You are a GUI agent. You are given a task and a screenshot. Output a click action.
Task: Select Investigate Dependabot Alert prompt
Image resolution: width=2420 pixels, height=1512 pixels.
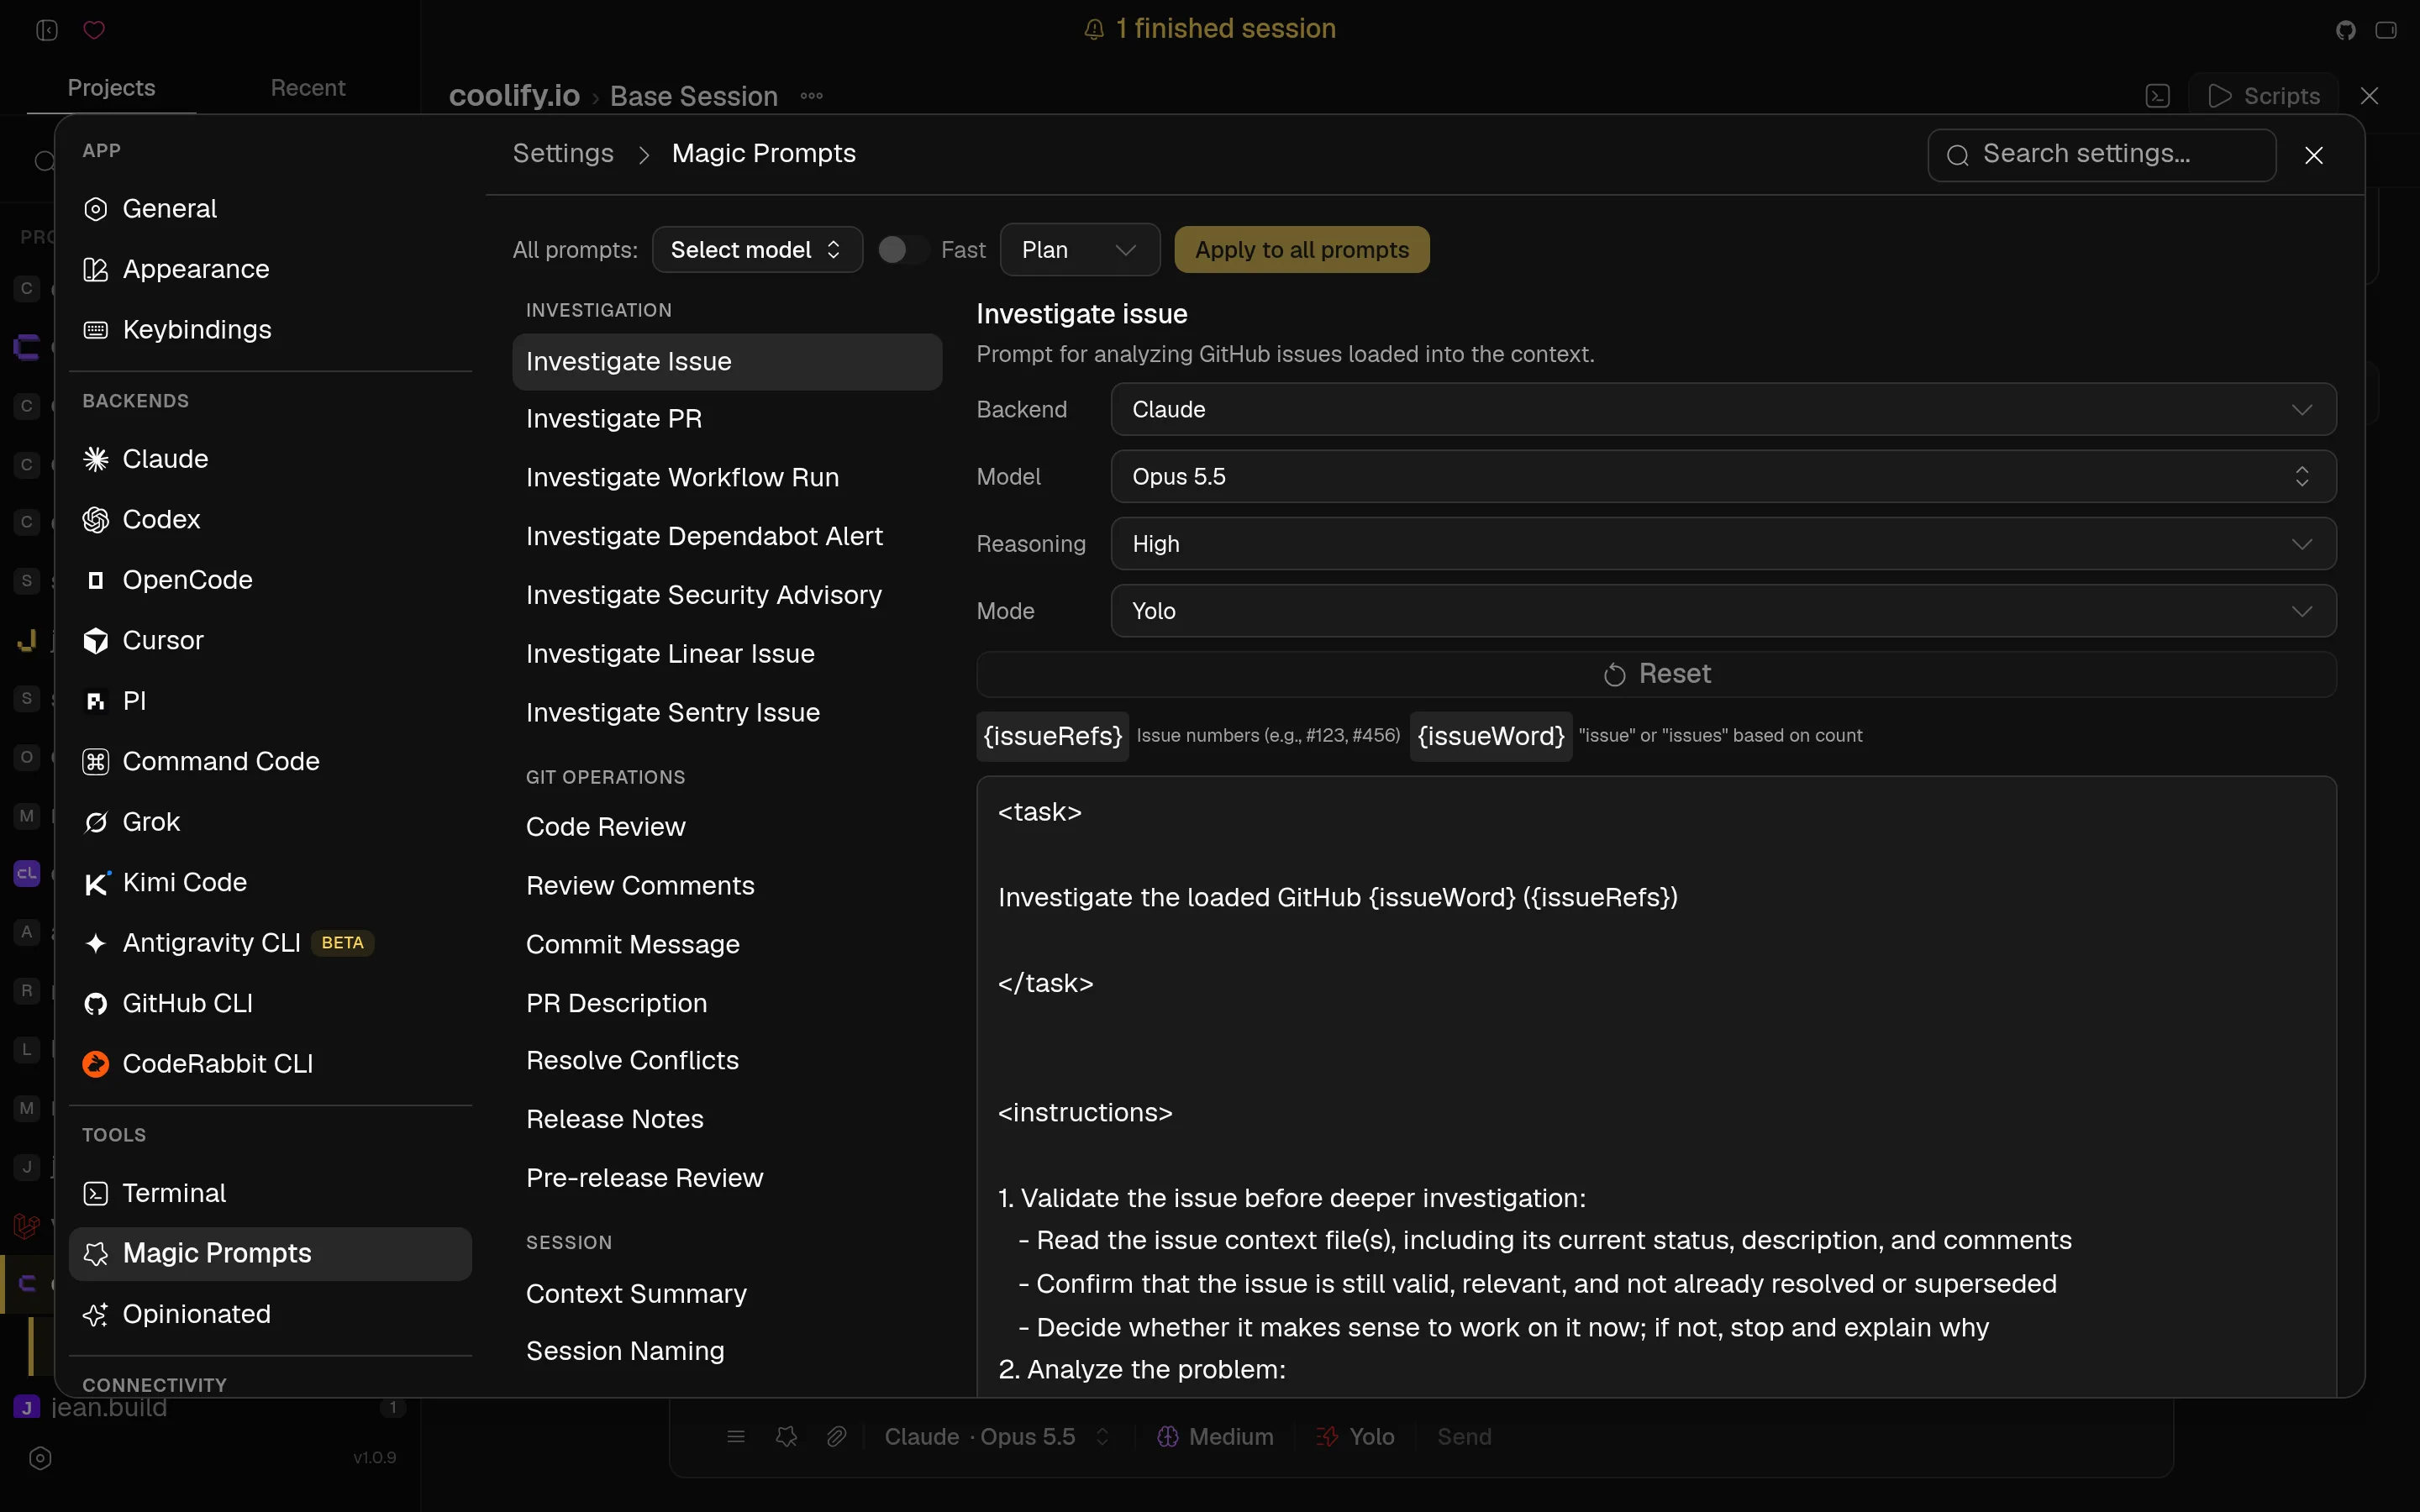[x=727, y=536]
